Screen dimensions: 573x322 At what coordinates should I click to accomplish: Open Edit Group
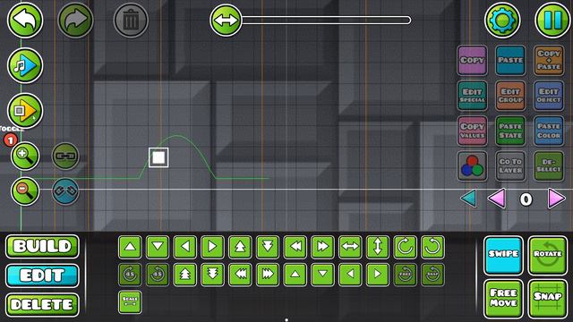point(510,96)
